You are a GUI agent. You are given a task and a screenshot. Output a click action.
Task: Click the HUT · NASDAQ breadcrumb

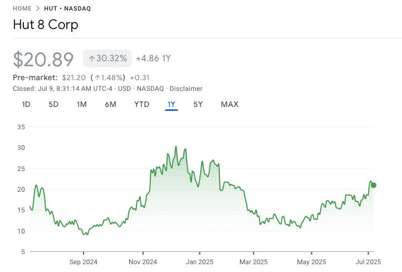tap(67, 8)
